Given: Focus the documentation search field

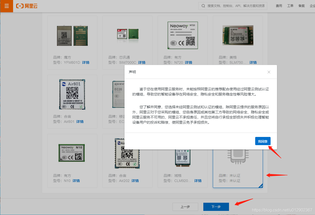Looking at the screenshot, I should point(233,6).
